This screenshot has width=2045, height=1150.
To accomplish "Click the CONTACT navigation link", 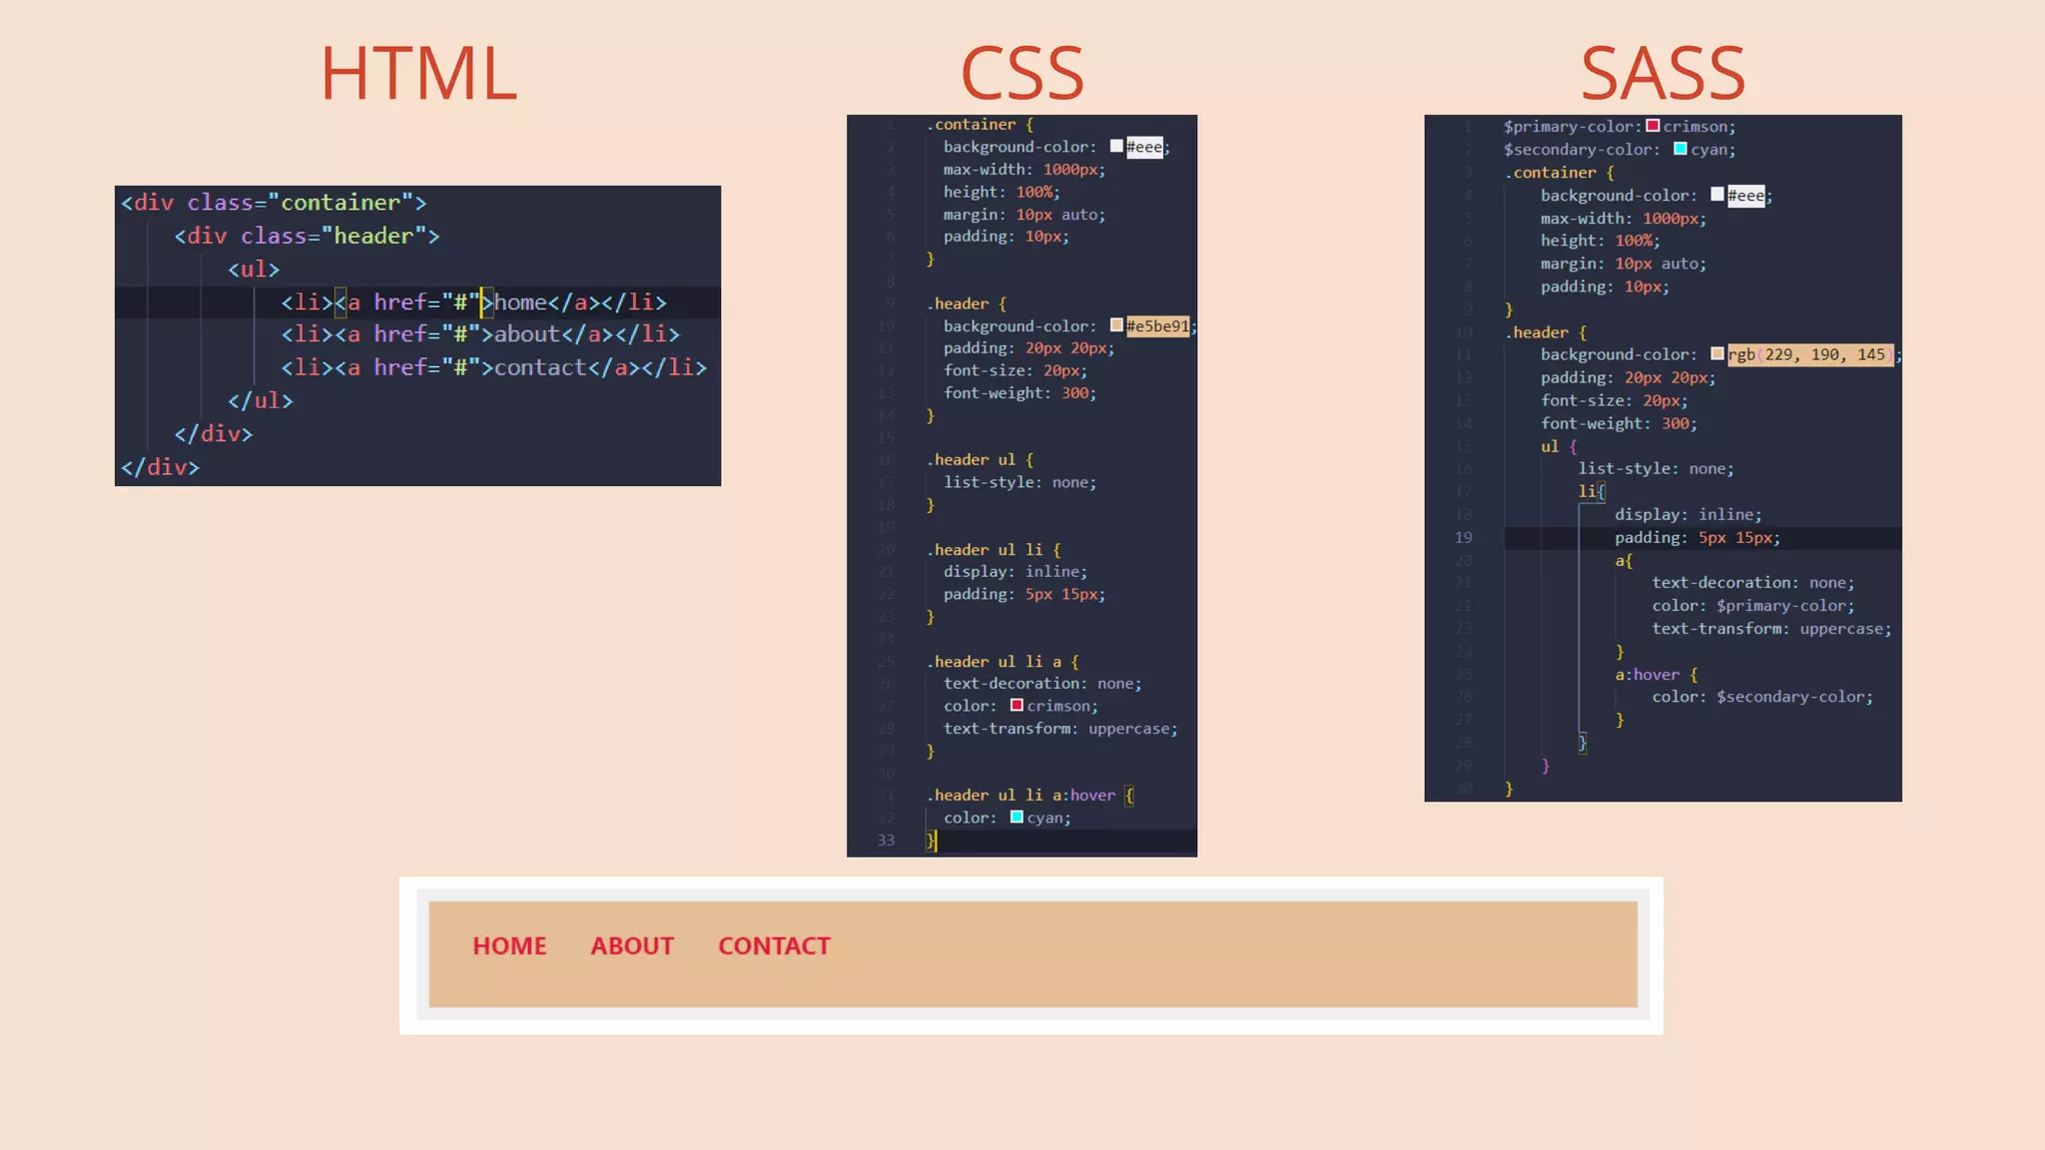I will click(774, 945).
